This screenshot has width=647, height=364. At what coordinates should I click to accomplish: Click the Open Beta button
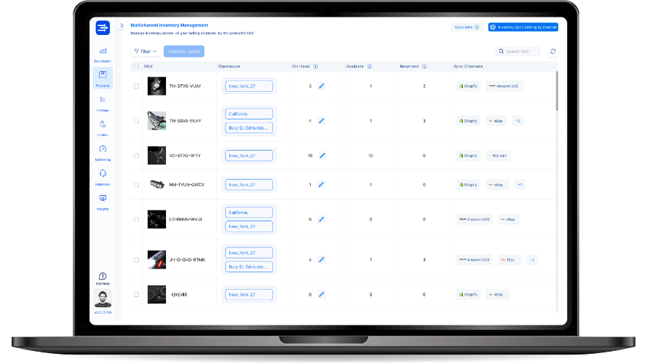(467, 27)
